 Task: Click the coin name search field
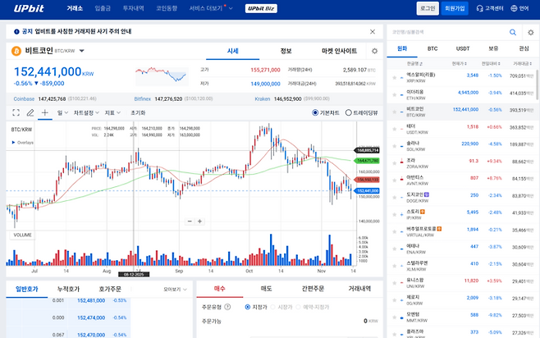448,32
